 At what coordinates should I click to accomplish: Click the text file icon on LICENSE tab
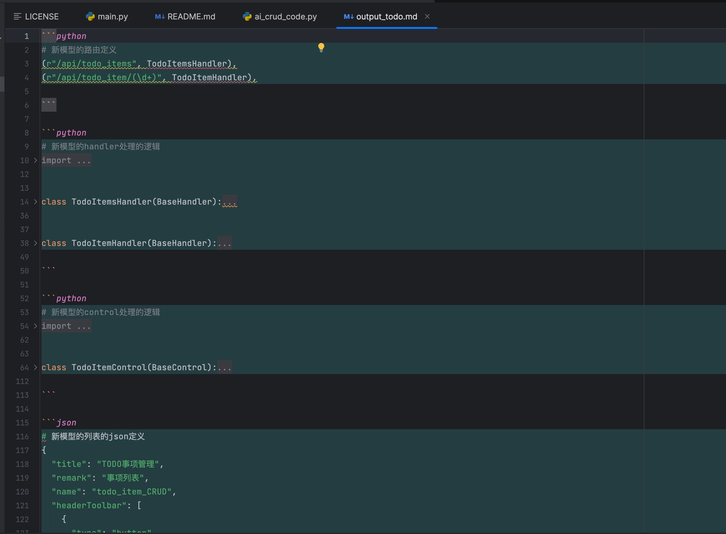click(x=18, y=17)
